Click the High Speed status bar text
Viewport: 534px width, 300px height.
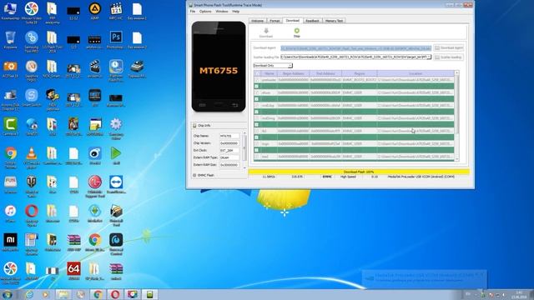coord(348,177)
